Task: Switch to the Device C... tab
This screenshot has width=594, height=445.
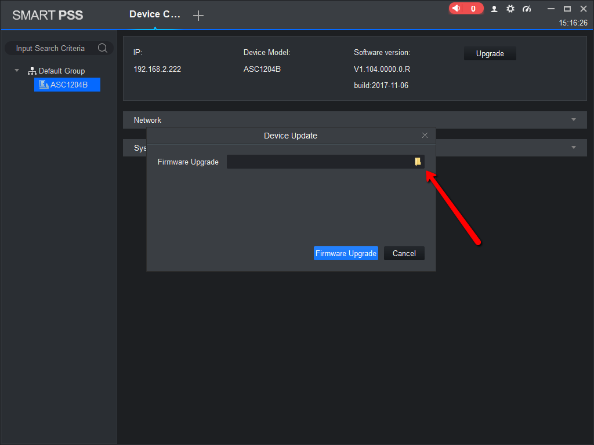Action: (155, 14)
